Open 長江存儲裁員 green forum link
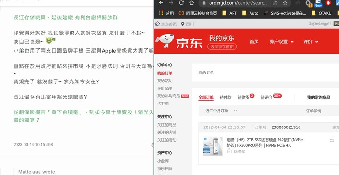Viewport: 339px width, 175px height. (x=65, y=17)
